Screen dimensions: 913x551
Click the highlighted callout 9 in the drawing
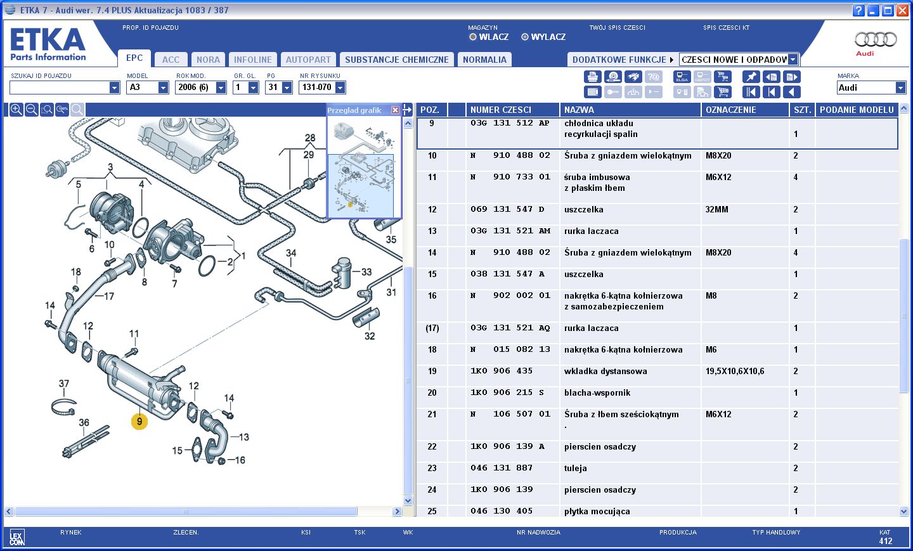coord(139,422)
